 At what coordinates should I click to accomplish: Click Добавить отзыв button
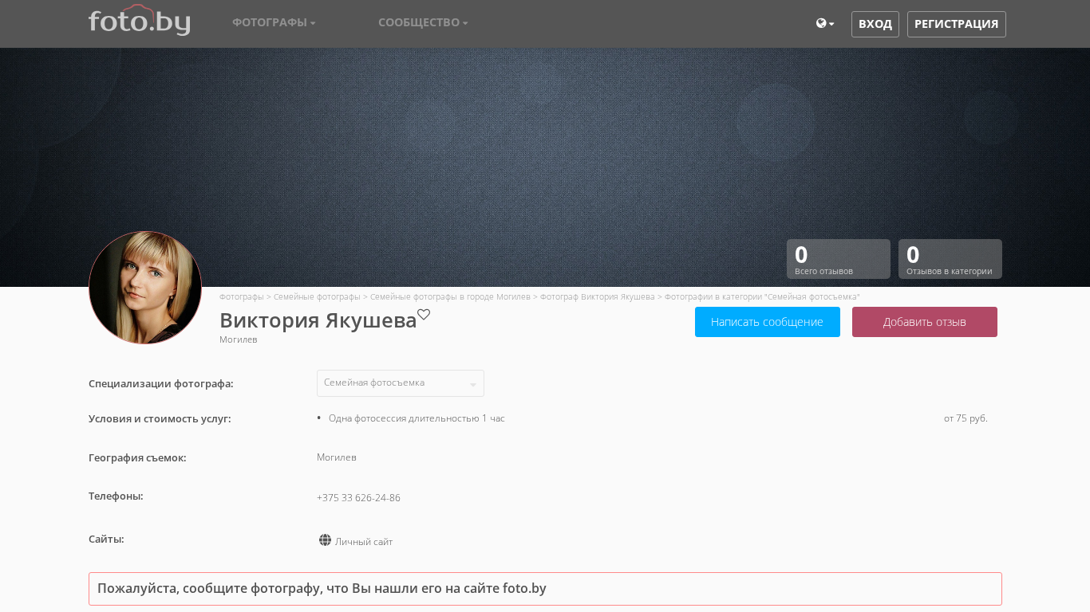(x=924, y=322)
